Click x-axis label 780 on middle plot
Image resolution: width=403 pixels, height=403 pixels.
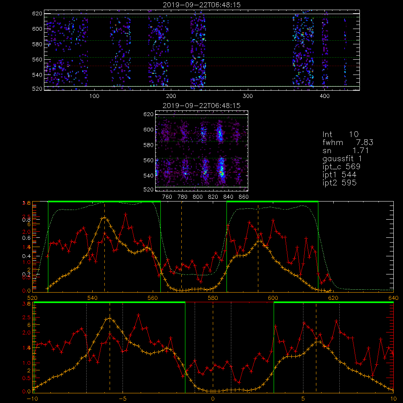click(x=183, y=197)
